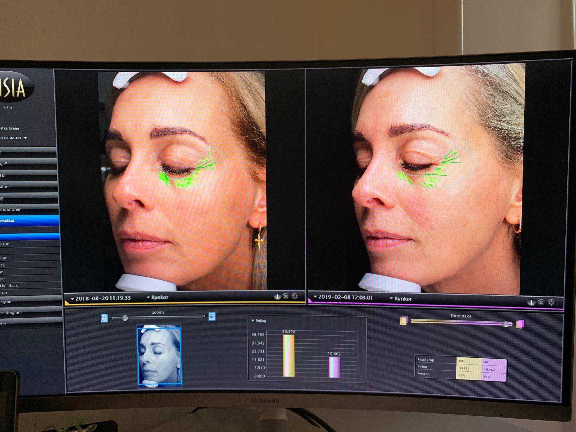Image resolution: width=576 pixels, height=432 pixels.
Task: Open patient Silke Grane's record
Action: click(x=10, y=128)
